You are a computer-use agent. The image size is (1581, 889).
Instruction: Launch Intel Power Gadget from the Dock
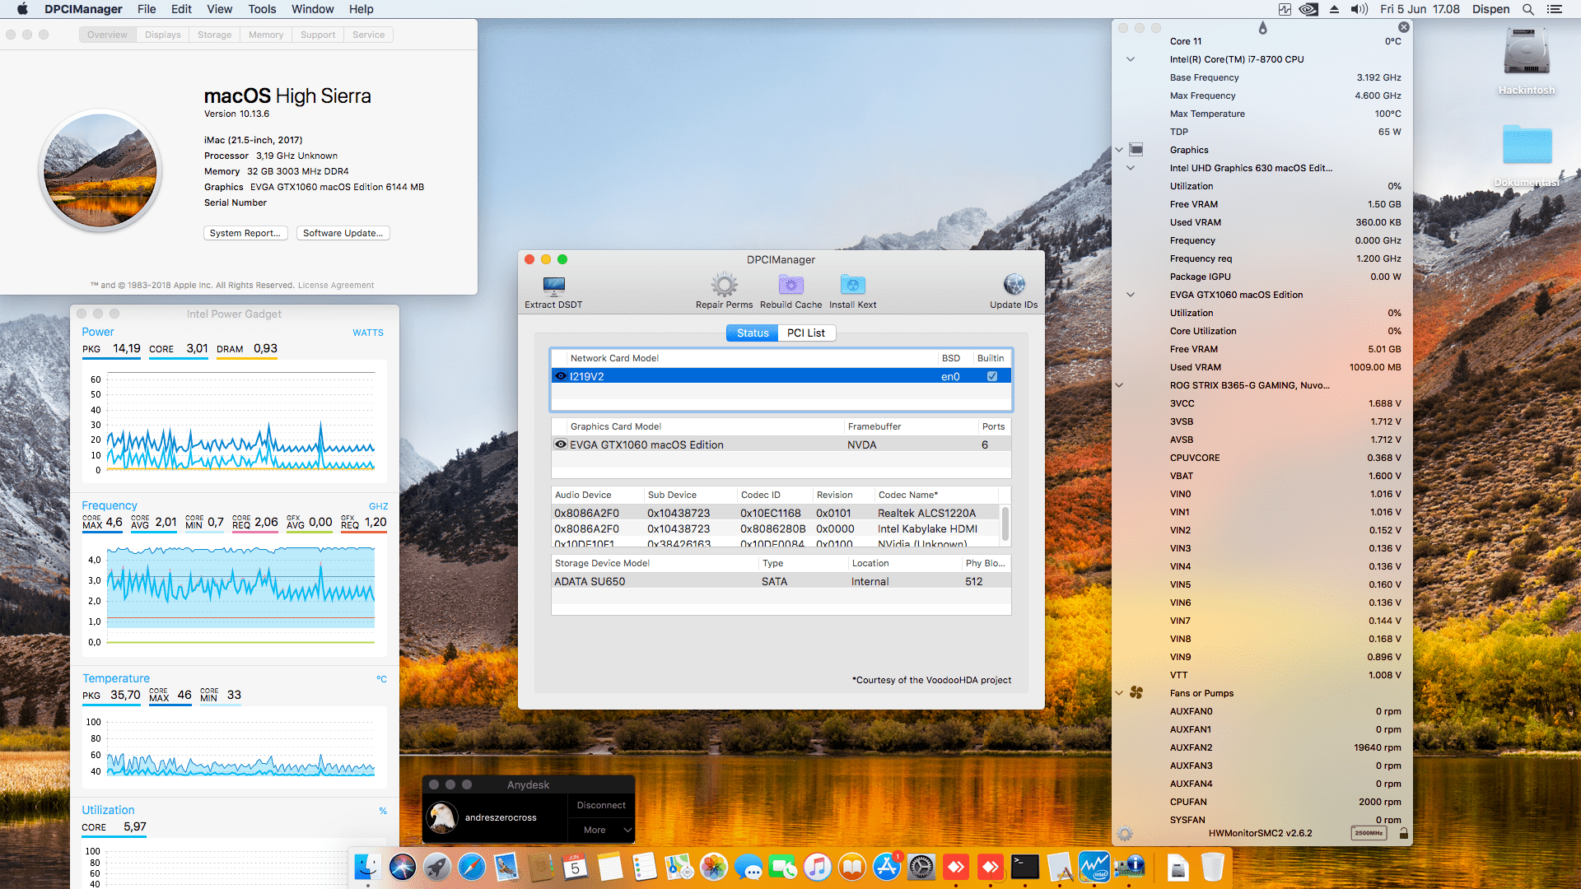(x=1094, y=867)
